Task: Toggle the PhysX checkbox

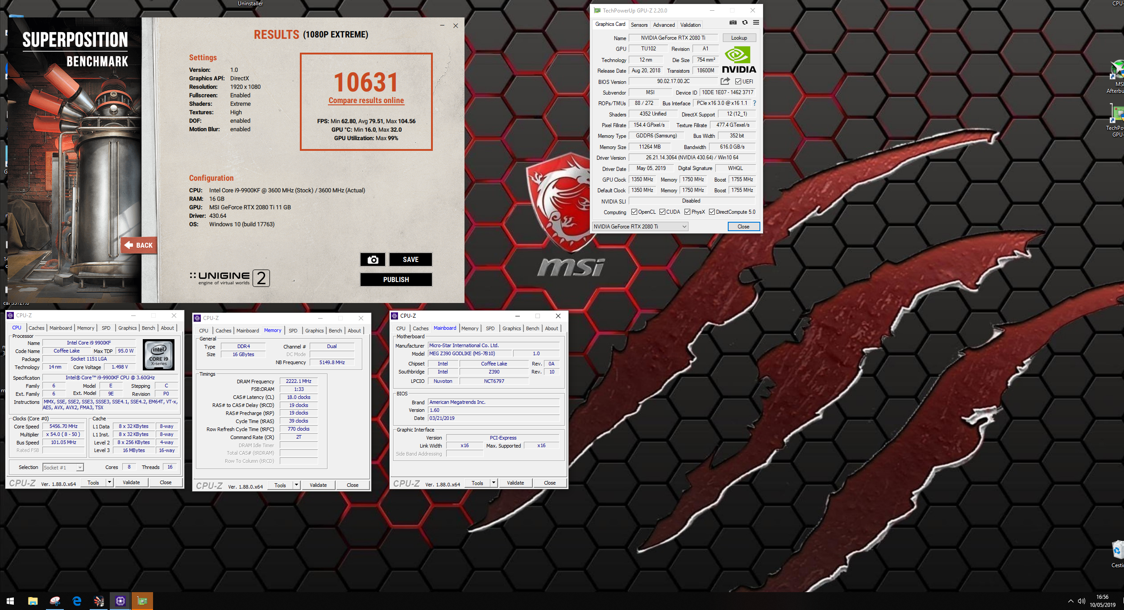Action: [687, 212]
